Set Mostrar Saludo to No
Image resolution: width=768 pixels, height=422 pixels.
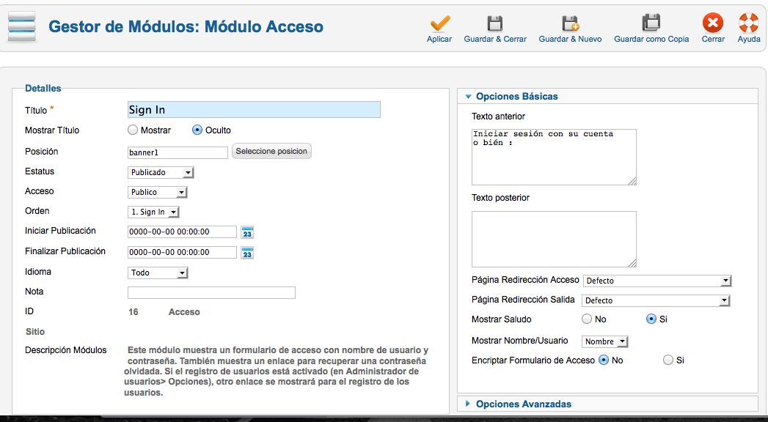(x=587, y=319)
